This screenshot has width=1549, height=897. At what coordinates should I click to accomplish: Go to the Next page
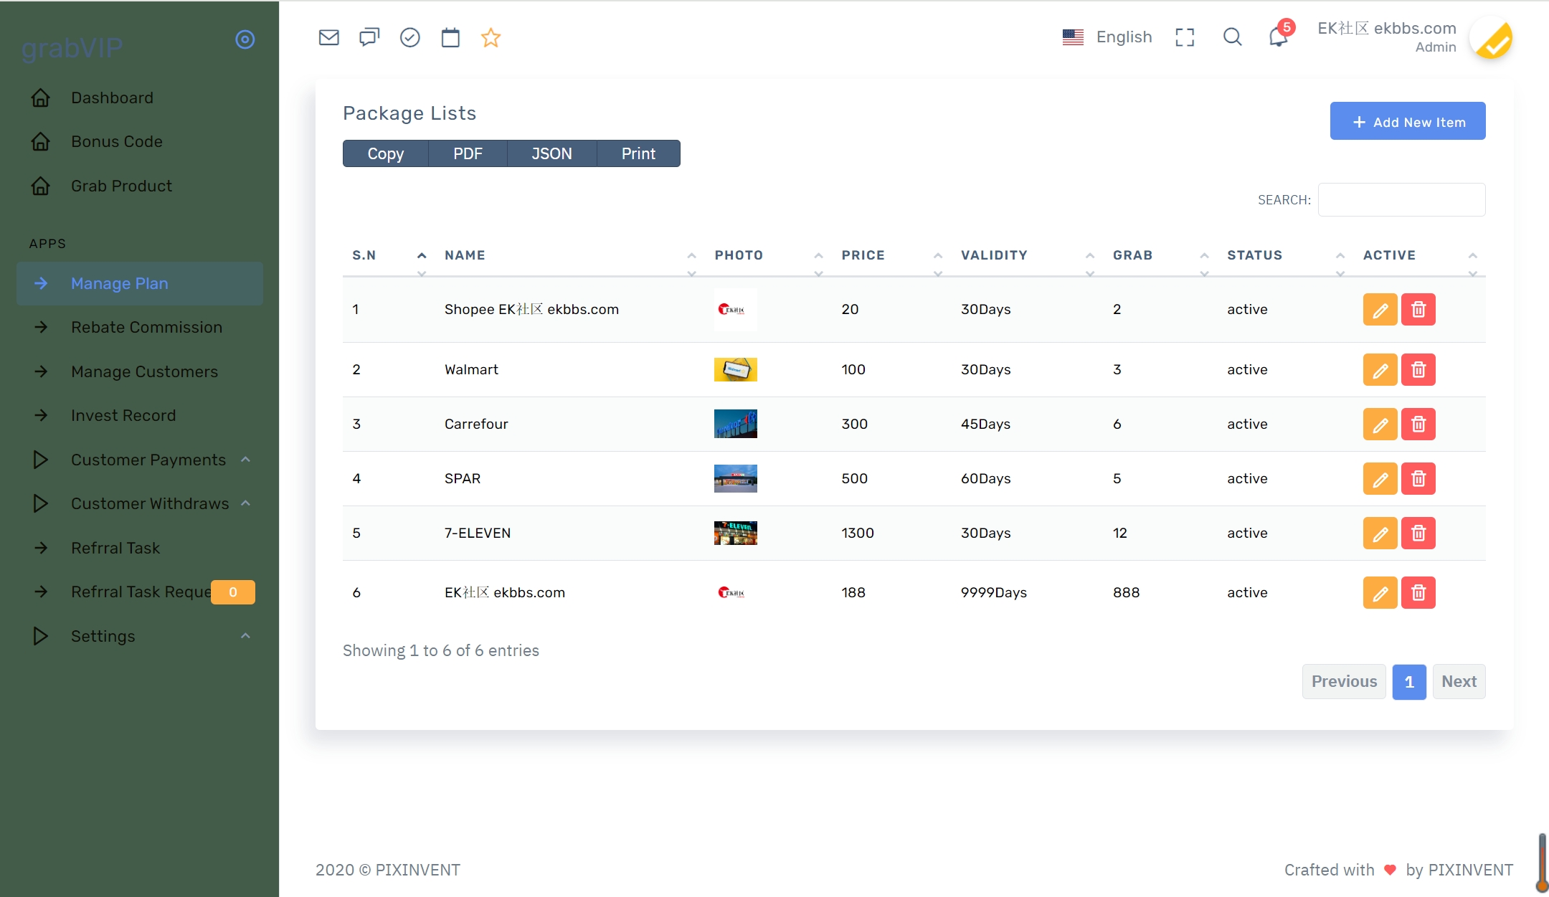[x=1459, y=681]
